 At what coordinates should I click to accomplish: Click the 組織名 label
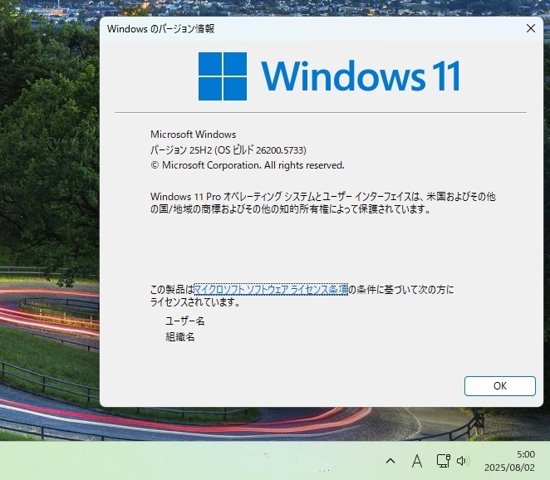(x=180, y=337)
